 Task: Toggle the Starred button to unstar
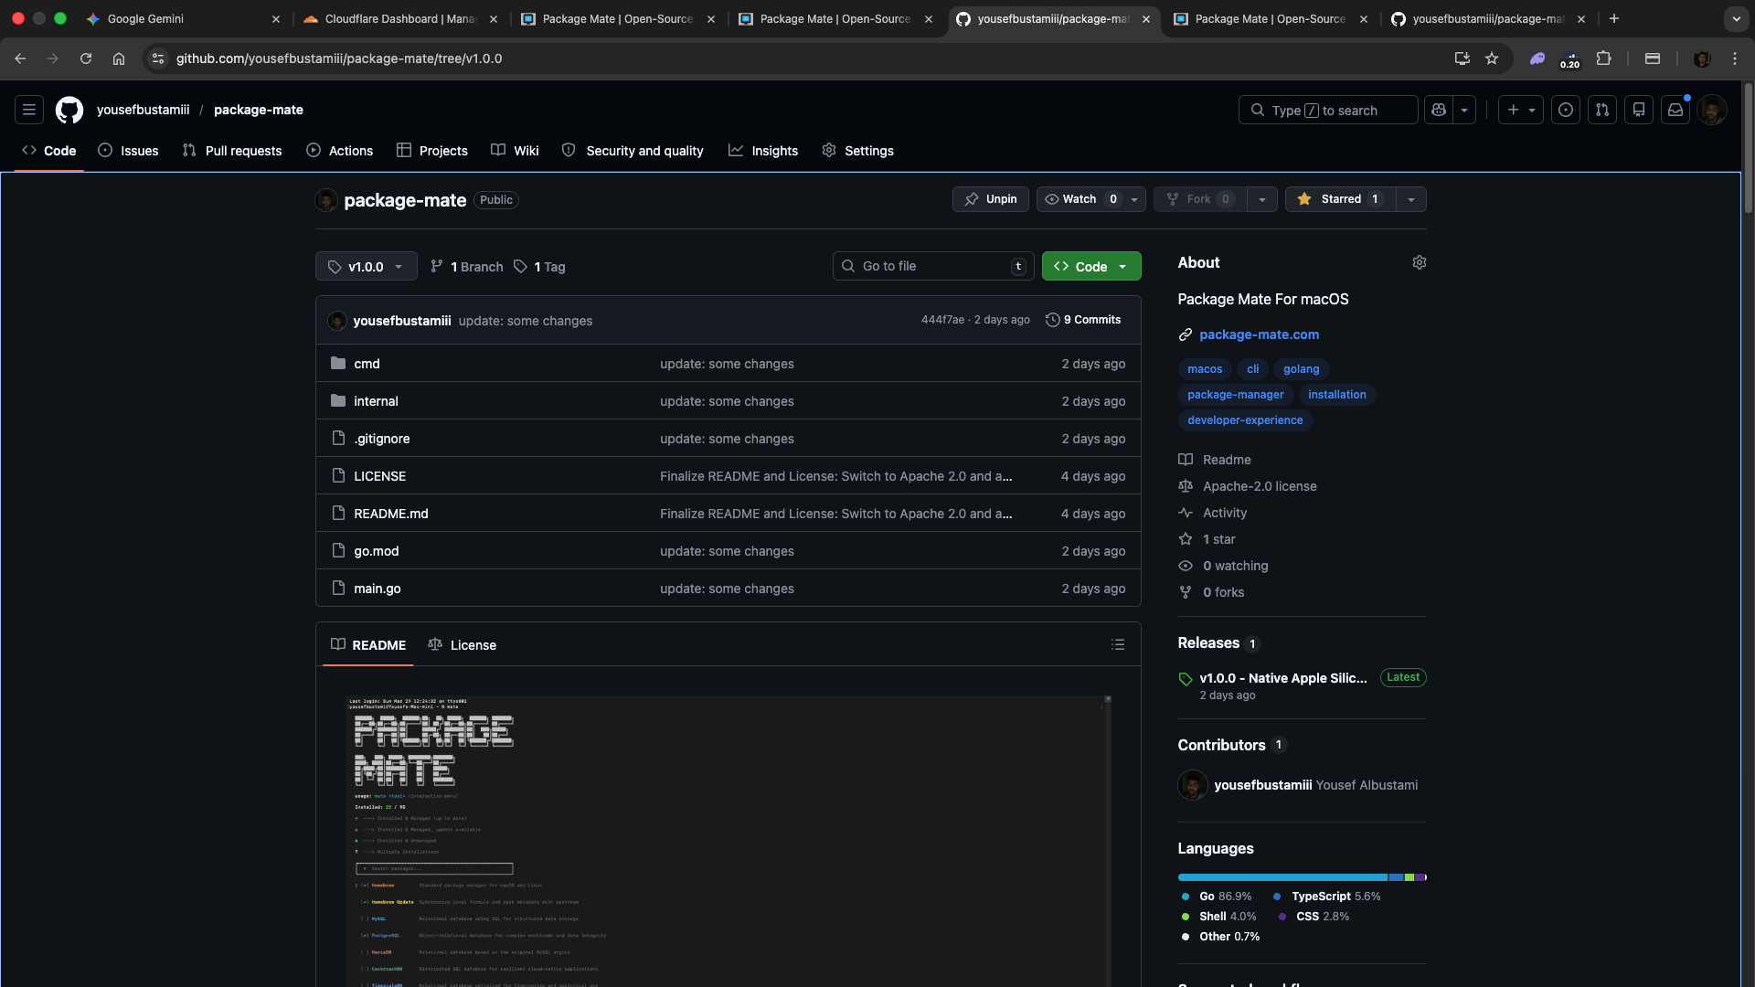pyautogui.click(x=1340, y=199)
